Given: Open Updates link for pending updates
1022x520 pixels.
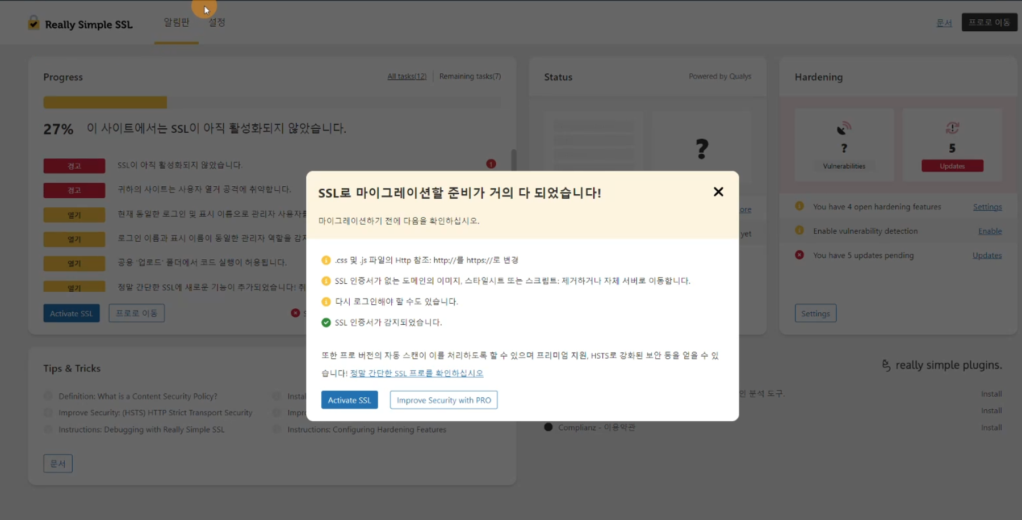Looking at the screenshot, I should [987, 255].
